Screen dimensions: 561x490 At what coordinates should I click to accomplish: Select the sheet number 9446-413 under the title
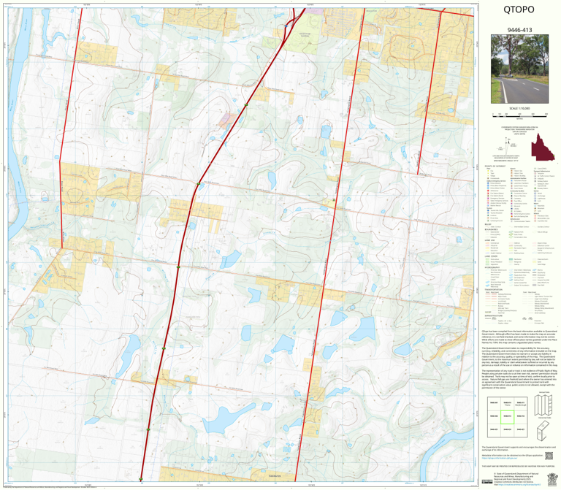519,30
